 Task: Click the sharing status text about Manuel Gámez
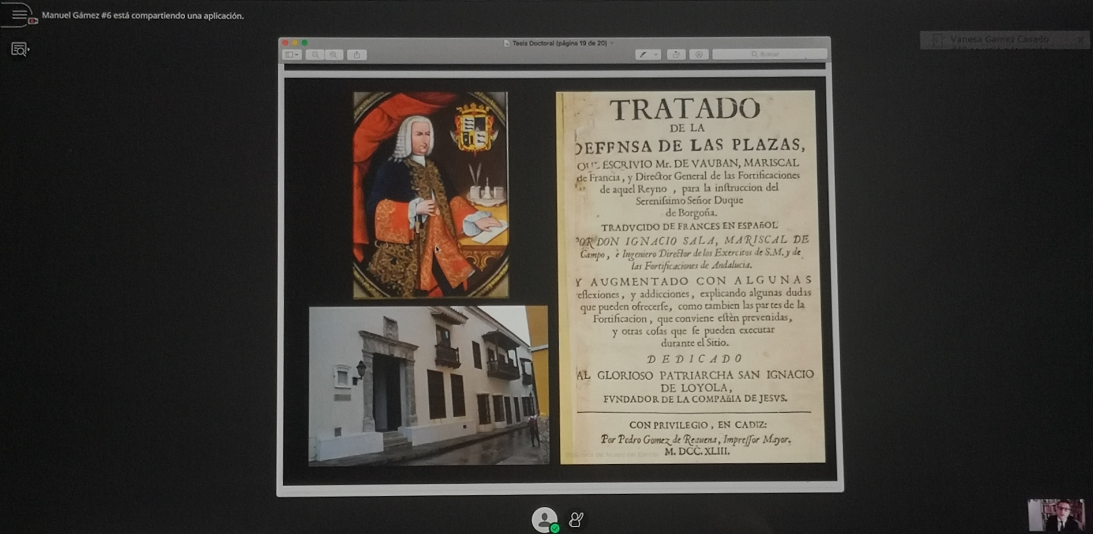coord(143,16)
